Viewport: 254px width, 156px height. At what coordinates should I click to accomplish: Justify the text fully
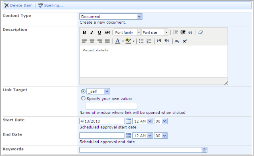click(107, 41)
